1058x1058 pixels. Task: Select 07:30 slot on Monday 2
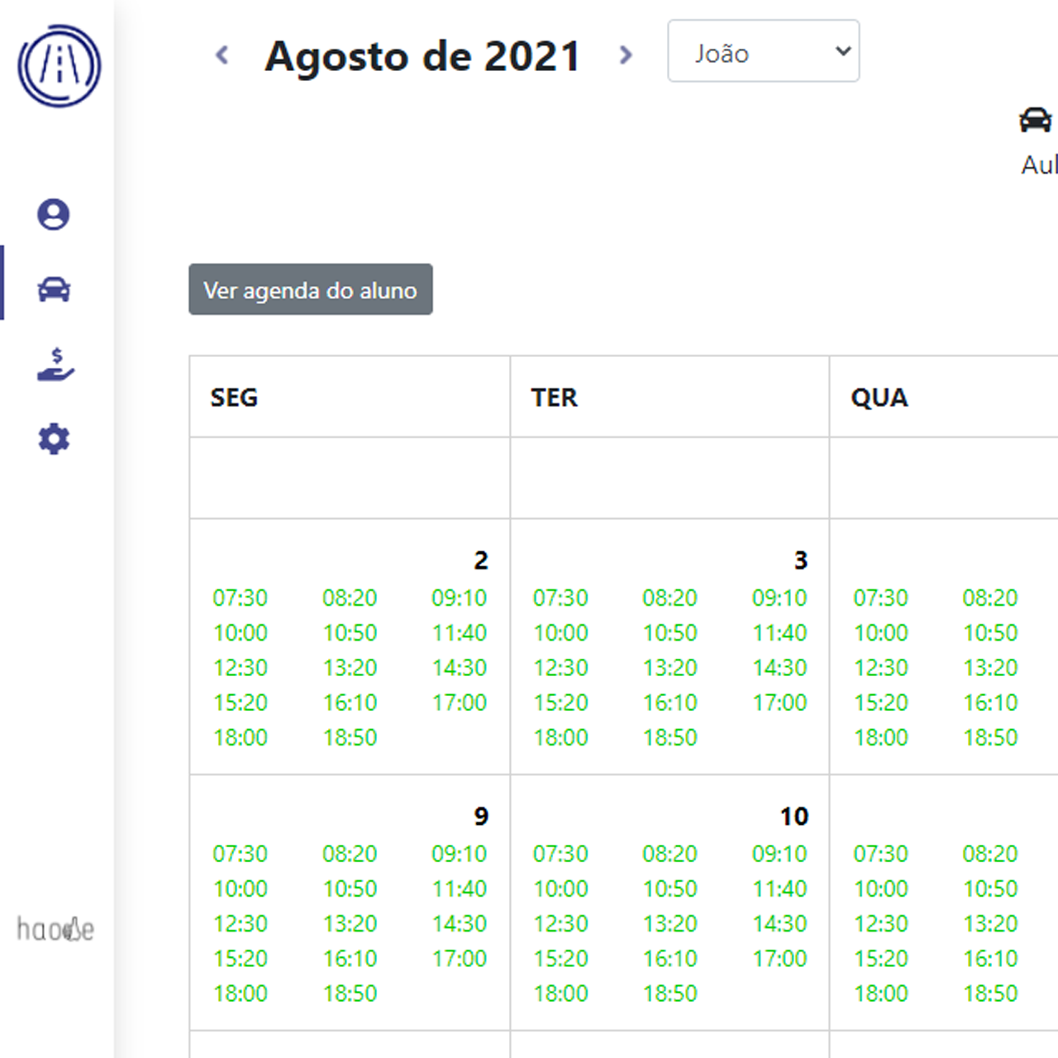point(241,598)
